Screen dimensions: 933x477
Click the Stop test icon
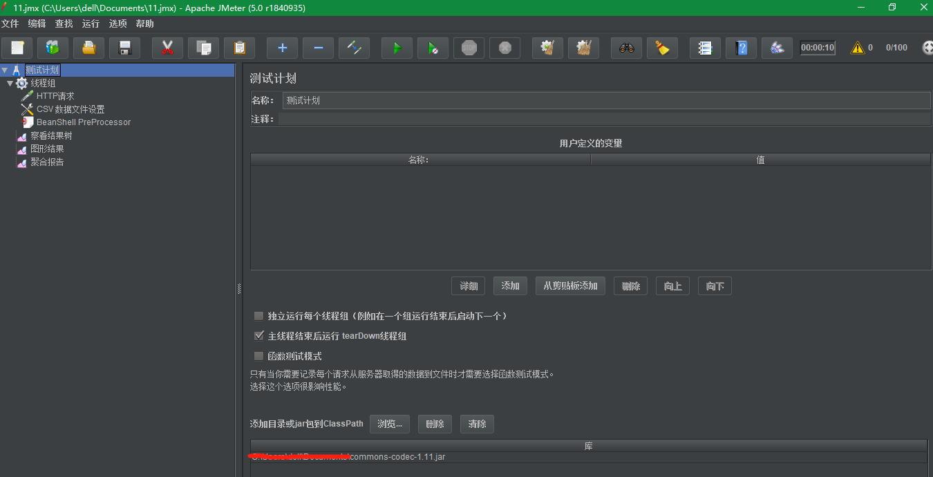[469, 48]
